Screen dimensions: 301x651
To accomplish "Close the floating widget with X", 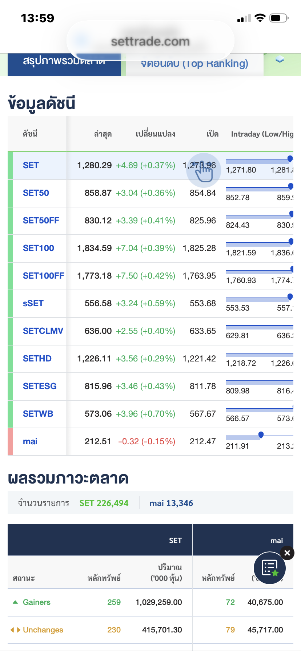I will point(287,553).
